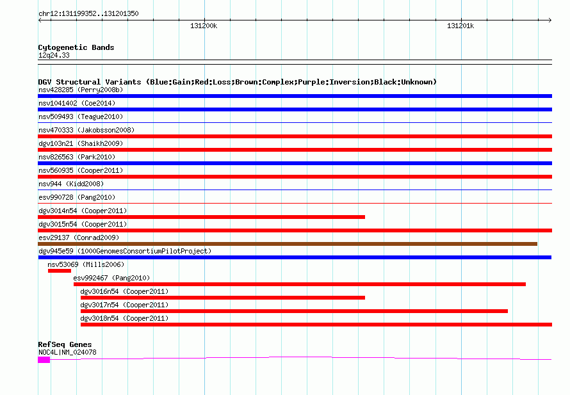Click the red bar under nsv470333

pyautogui.click(x=295, y=136)
